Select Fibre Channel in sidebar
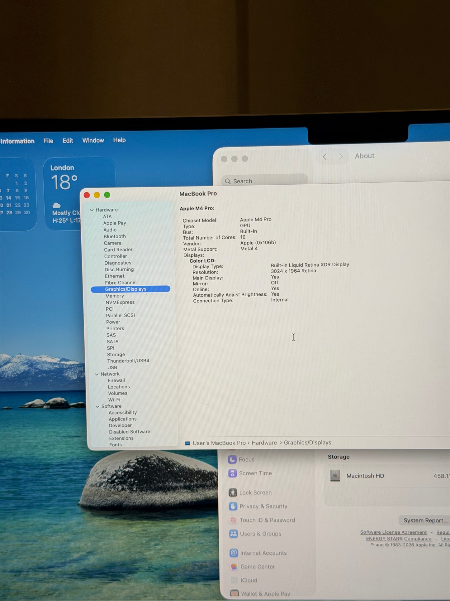Screen dimensions: 450x601 point(121,283)
